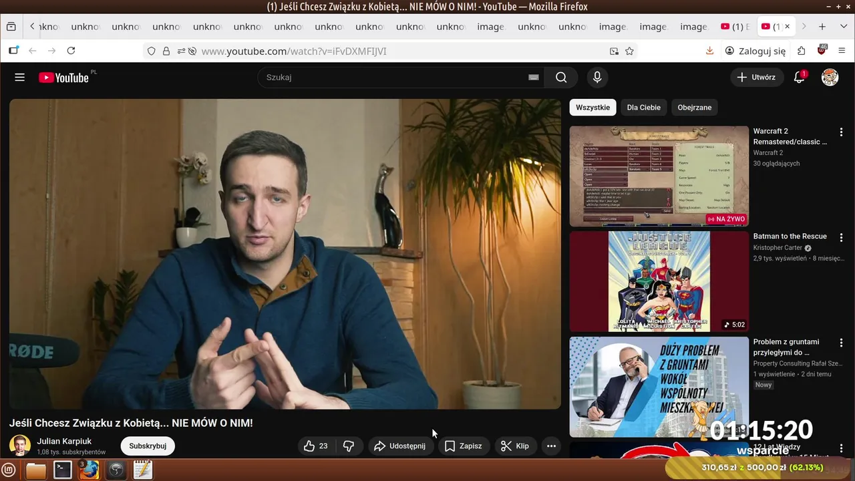Go to the YouTube home logo
The width and height of the screenshot is (855, 481).
point(64,77)
